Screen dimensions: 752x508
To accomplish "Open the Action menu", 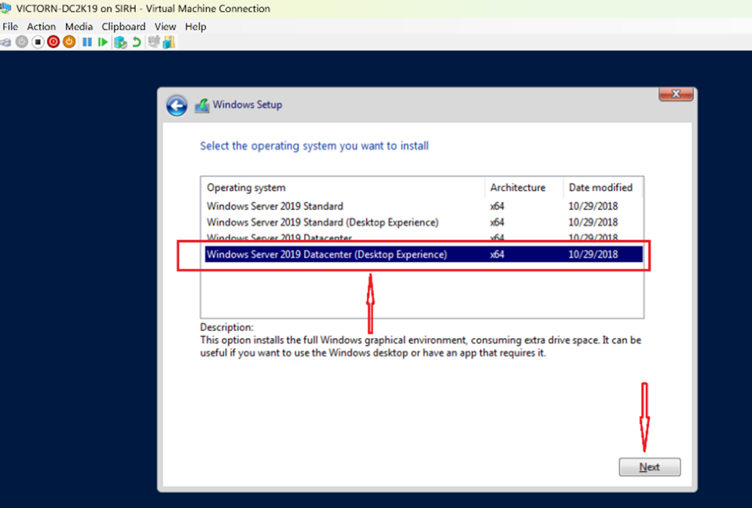I will 41,27.
